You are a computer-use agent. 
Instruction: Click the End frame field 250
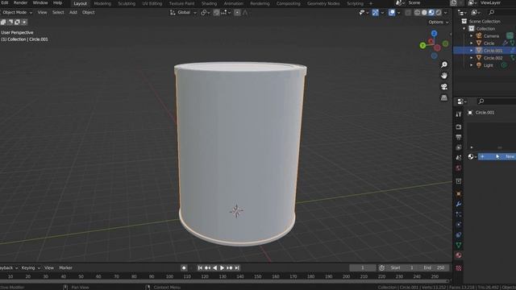pyautogui.click(x=434, y=268)
